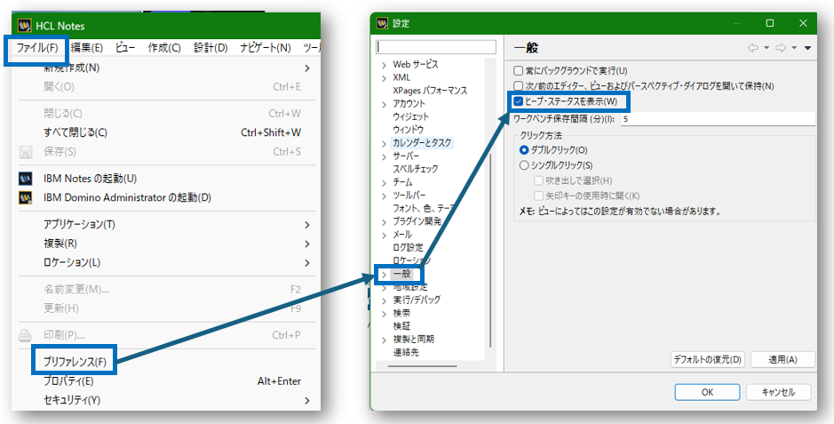Viewport: 834px width, 424px height.
Task: Select XPages パフォーマンス tree item
Action: 430,91
